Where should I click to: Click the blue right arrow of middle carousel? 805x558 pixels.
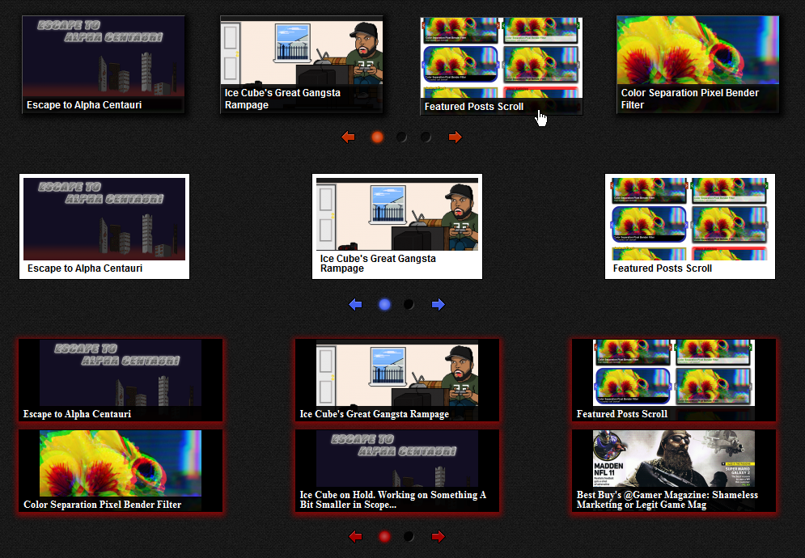[438, 305]
